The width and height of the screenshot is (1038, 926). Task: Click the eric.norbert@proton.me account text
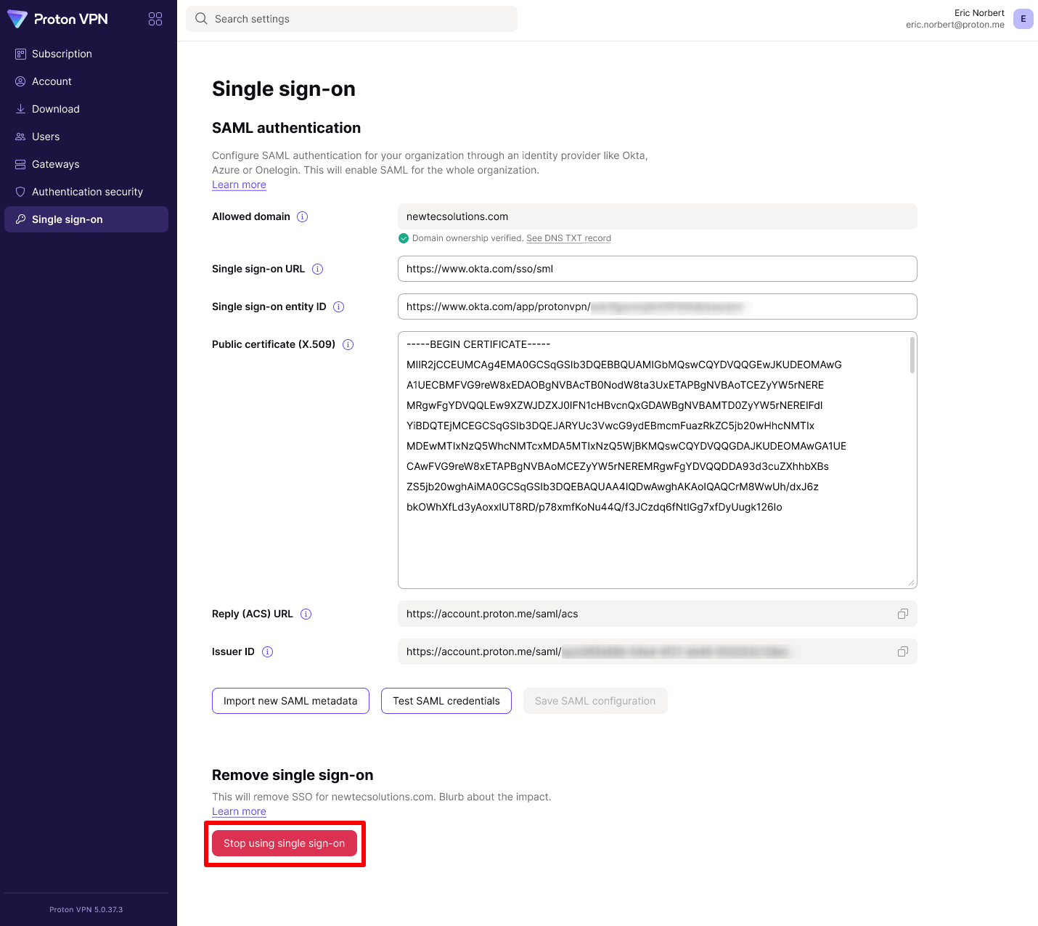pos(955,25)
